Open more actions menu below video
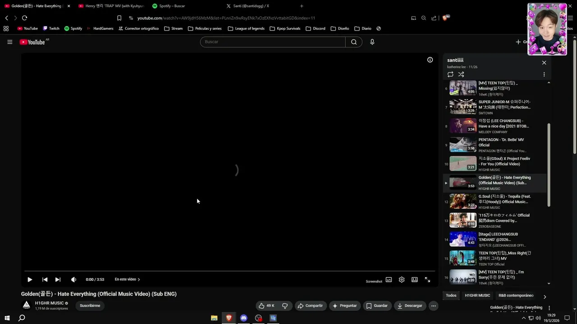Viewport: 577px width, 324px height. [x=433, y=306]
